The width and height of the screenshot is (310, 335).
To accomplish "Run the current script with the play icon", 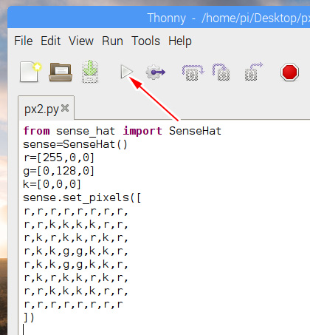I will tap(127, 72).
